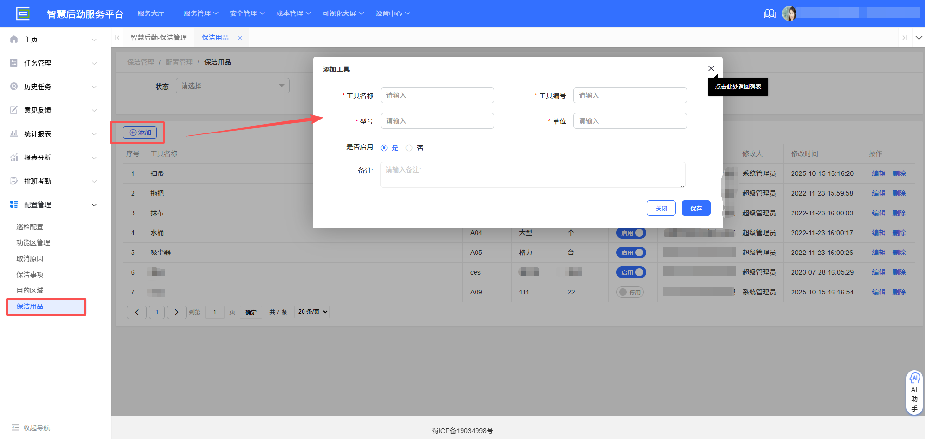Viewport: 925px width, 439px height.
Task: Open the 状态 请选择 dropdown
Action: coord(233,85)
